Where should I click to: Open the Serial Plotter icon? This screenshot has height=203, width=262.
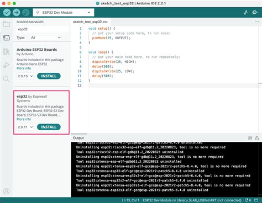pyautogui.click(x=245, y=13)
